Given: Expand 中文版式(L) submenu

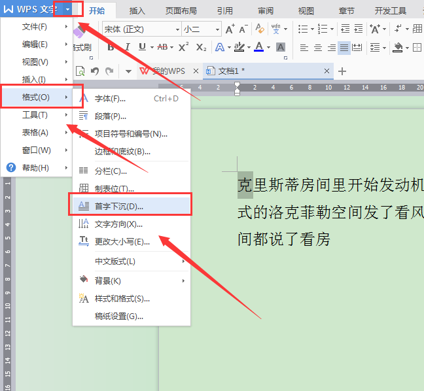Looking at the screenshot, I should 132,262.
